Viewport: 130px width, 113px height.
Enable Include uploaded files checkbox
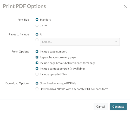[x=37, y=74]
